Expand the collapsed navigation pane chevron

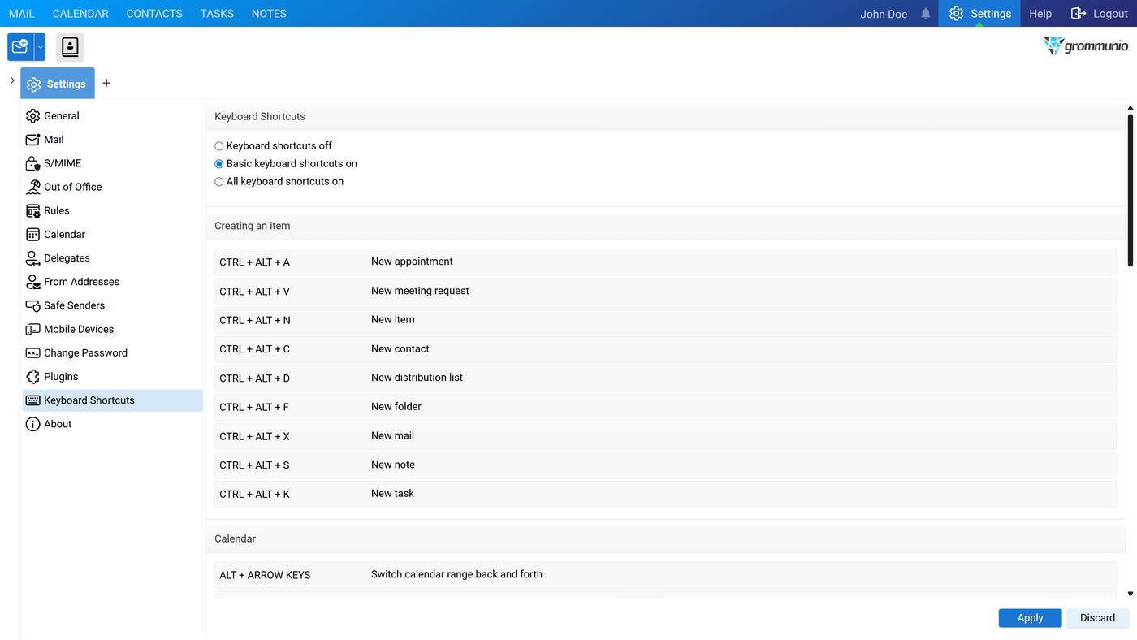(x=12, y=80)
